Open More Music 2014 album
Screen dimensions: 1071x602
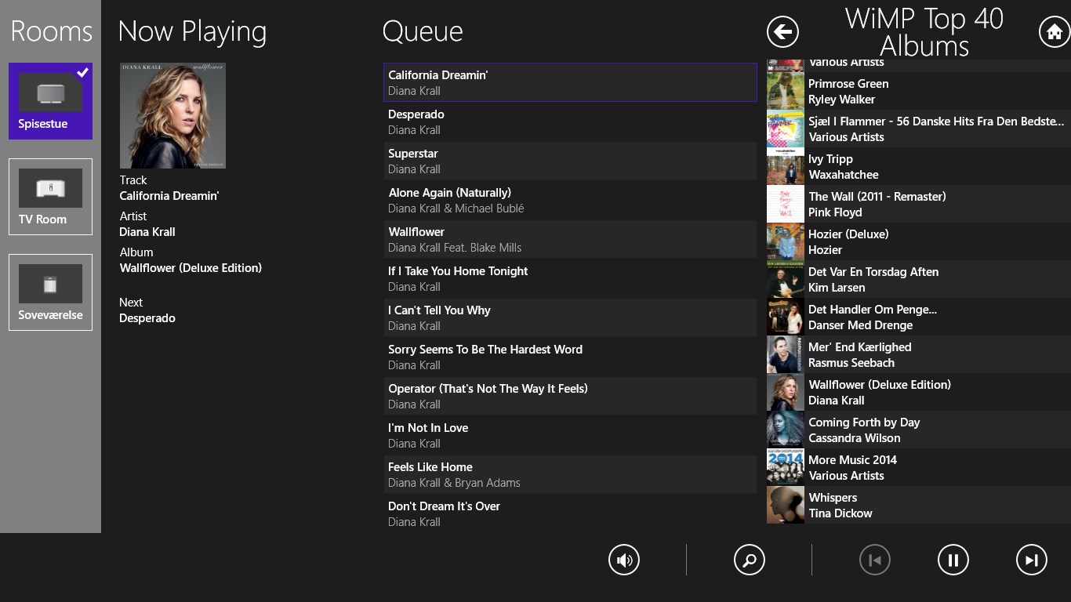[919, 467]
